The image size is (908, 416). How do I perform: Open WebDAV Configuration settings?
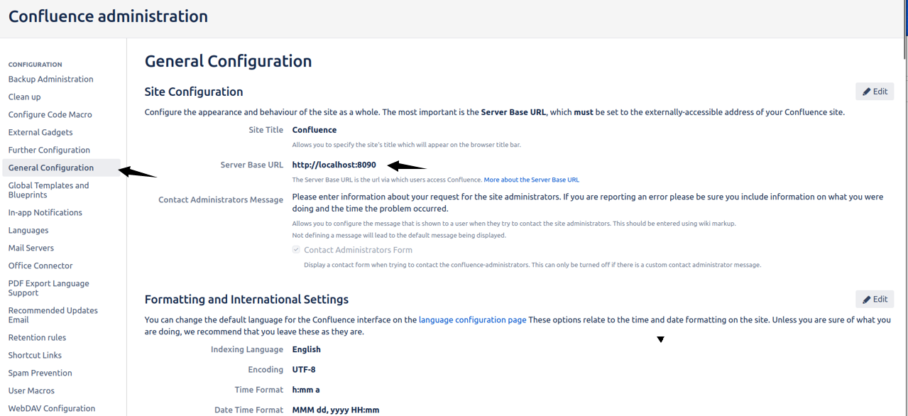tap(51, 408)
